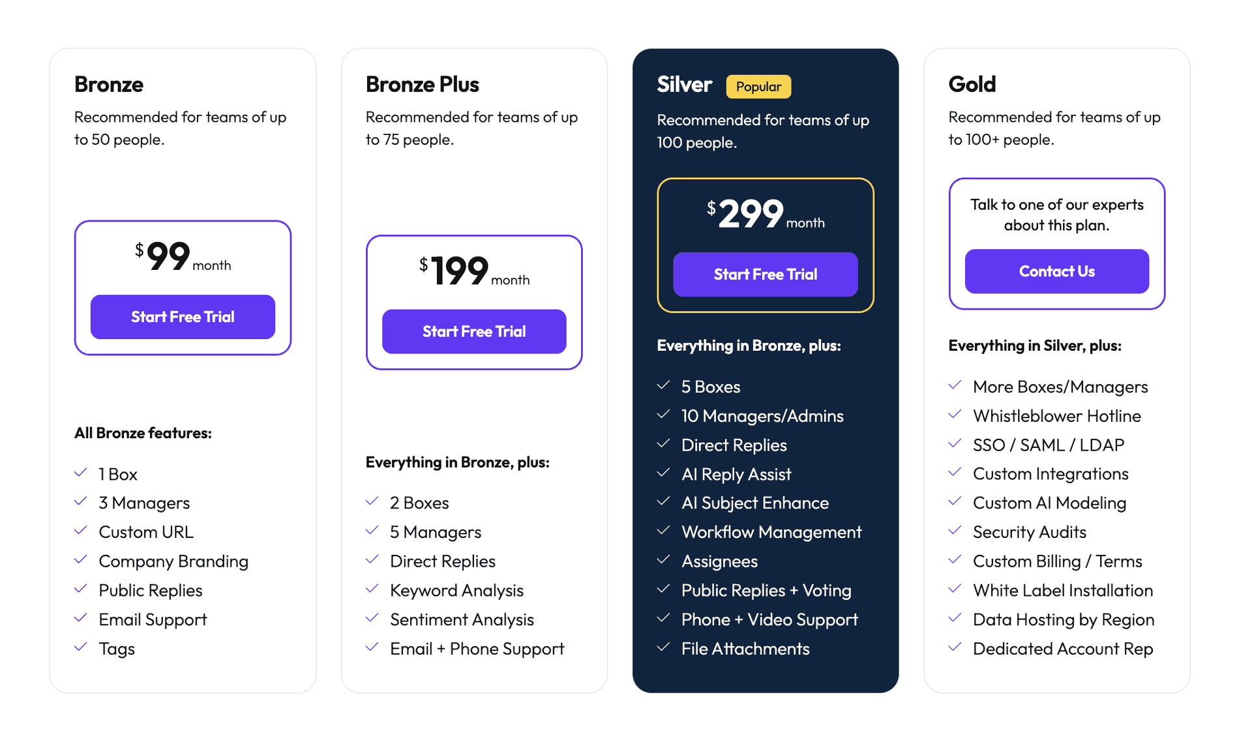Click the checkmark beside Company Branding
Image resolution: width=1252 pixels, height=744 pixels.
(x=81, y=560)
